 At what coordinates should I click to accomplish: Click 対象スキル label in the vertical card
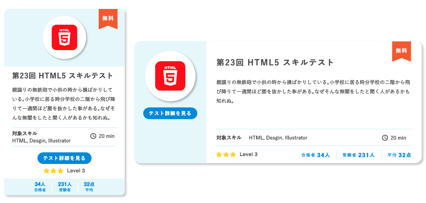(x=25, y=134)
